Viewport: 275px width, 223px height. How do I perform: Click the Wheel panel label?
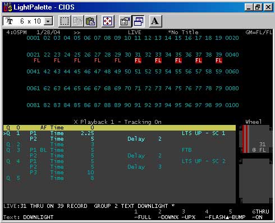254,122
